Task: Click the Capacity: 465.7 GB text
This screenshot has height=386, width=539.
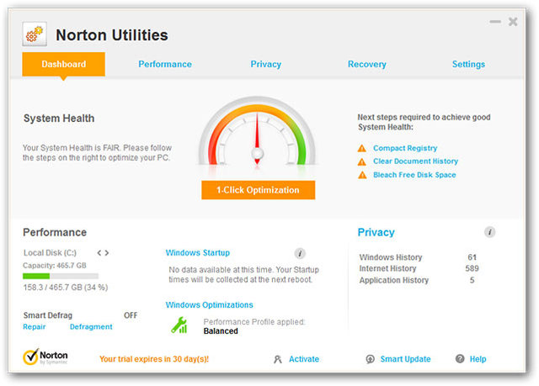Action: coord(55,266)
